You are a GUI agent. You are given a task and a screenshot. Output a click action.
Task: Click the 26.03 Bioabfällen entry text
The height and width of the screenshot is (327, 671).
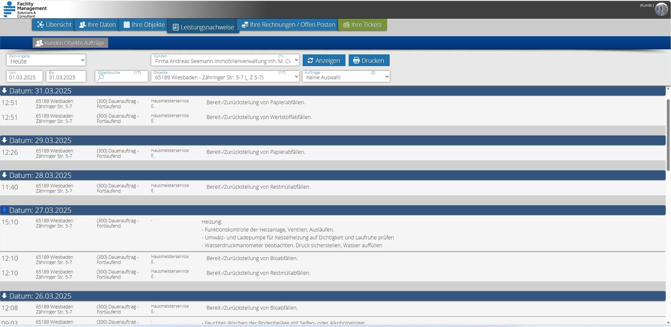(x=252, y=308)
